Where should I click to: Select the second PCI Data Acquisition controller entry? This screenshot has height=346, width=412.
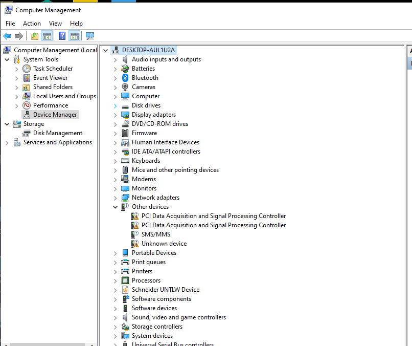(214, 225)
